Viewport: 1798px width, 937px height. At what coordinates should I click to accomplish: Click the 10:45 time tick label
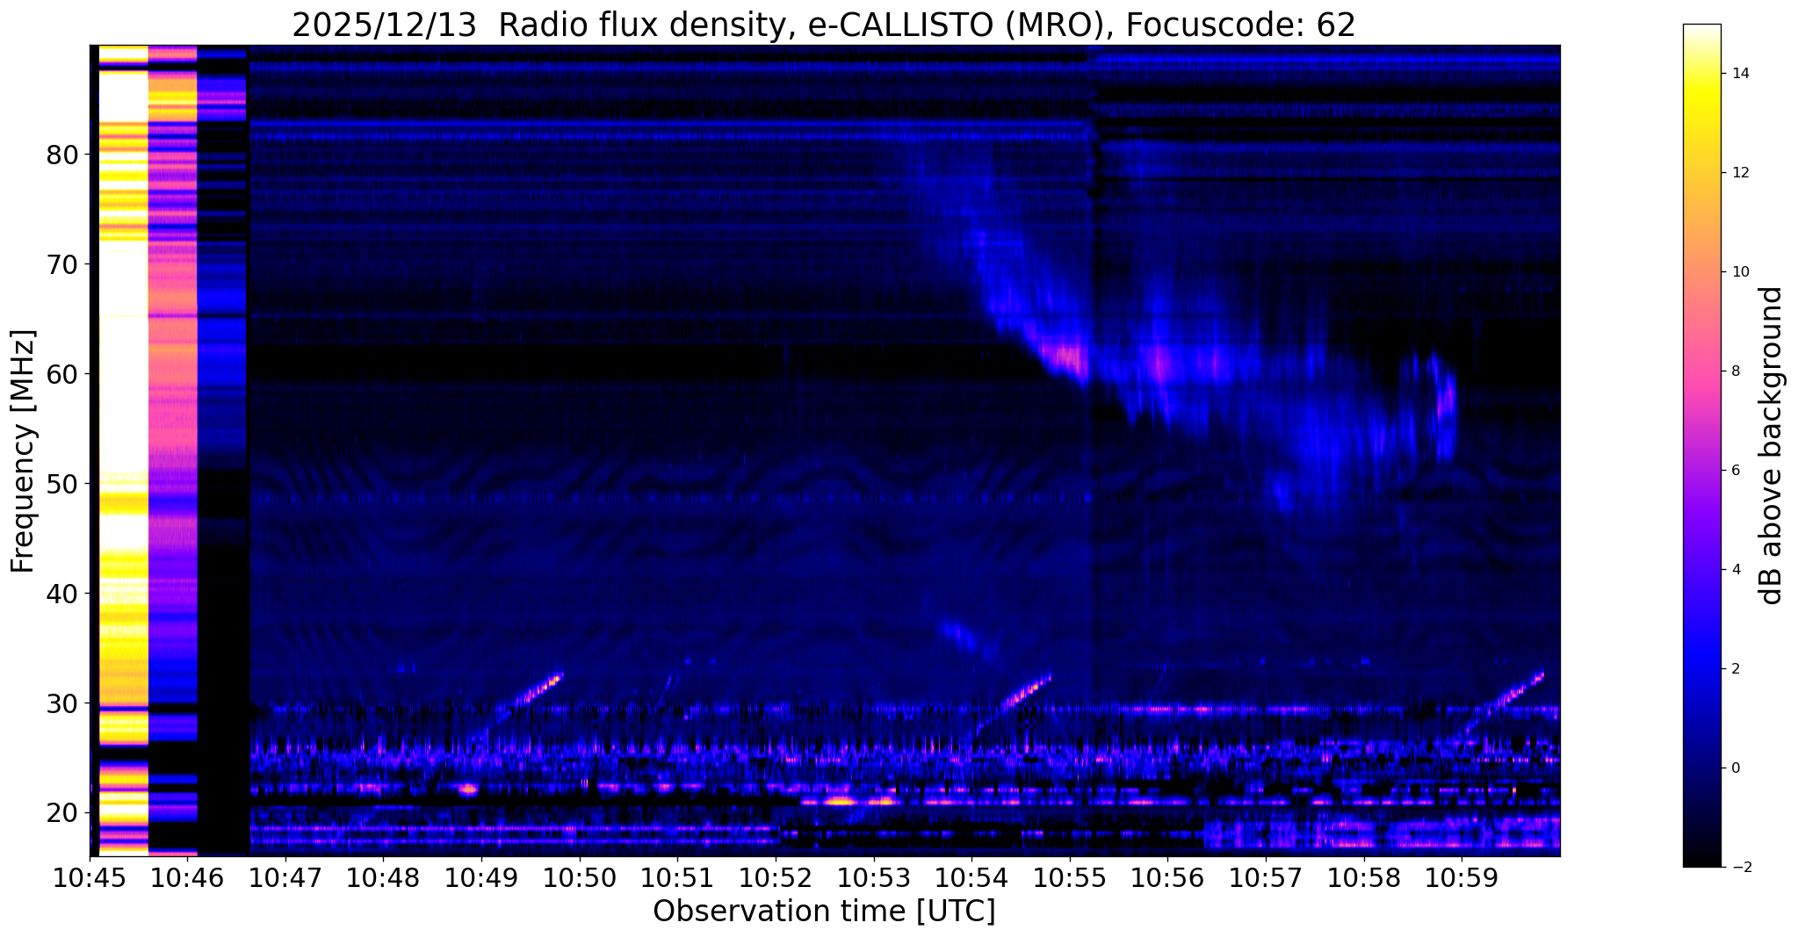click(x=90, y=878)
